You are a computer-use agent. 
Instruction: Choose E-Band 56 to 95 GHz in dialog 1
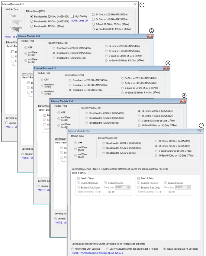pos(93,24)
